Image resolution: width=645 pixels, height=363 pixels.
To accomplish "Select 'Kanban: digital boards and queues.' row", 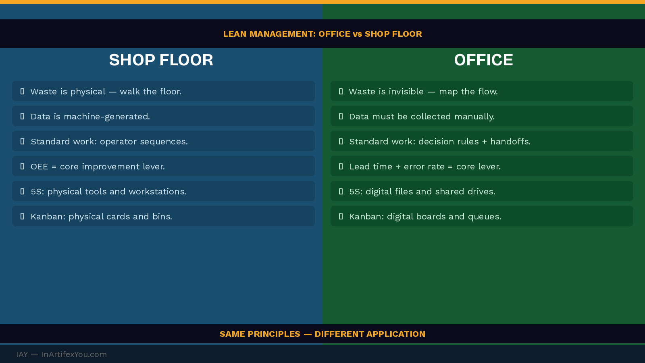I will (x=482, y=216).
